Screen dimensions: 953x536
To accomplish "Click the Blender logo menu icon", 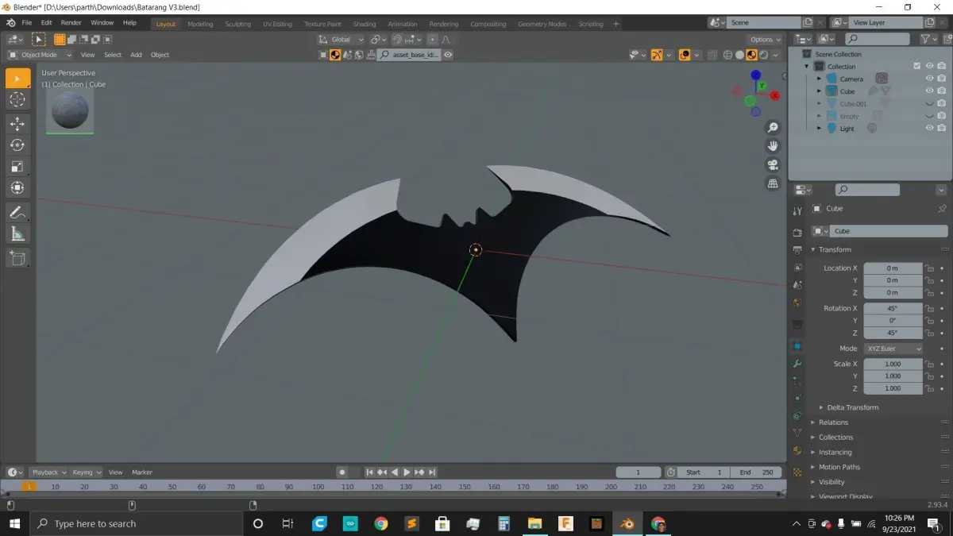I will click(10, 23).
